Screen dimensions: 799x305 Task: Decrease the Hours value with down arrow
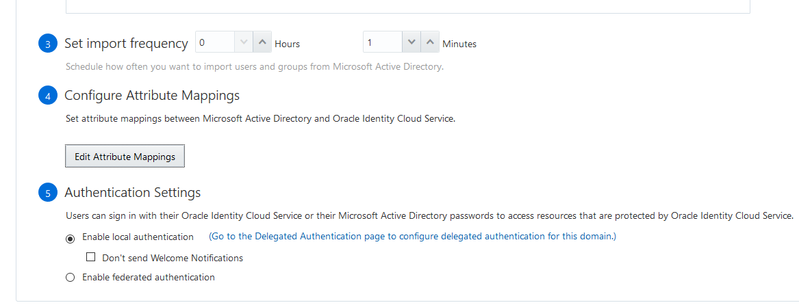pyautogui.click(x=244, y=42)
